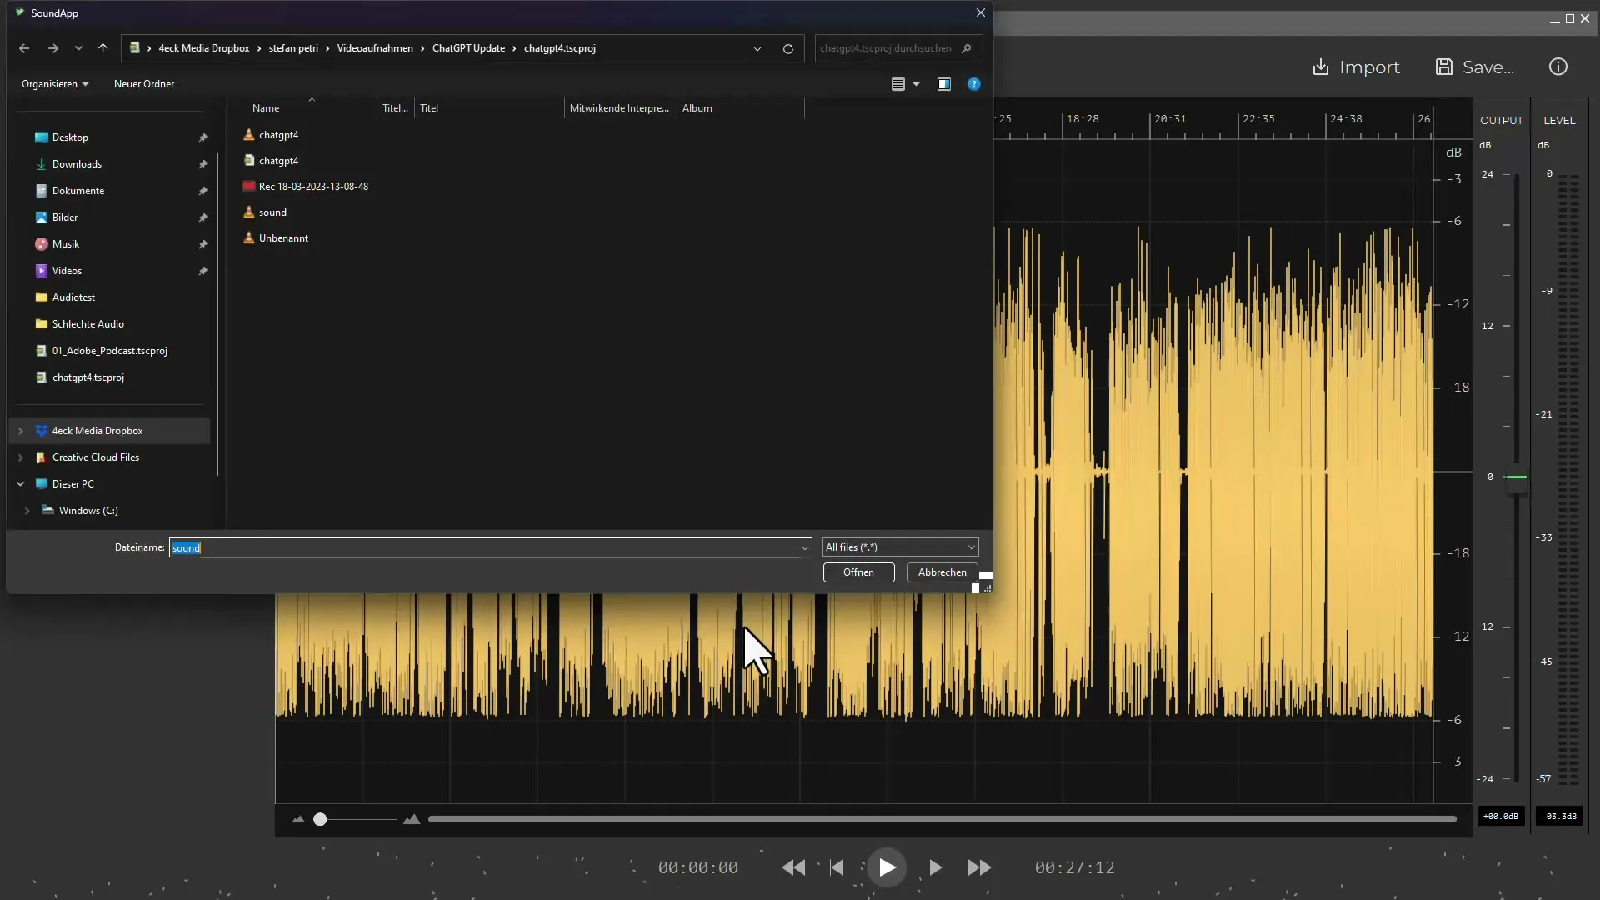Click 4eck Media Dropbox breadcrumb
This screenshot has height=900, width=1600.
pyautogui.click(x=204, y=48)
